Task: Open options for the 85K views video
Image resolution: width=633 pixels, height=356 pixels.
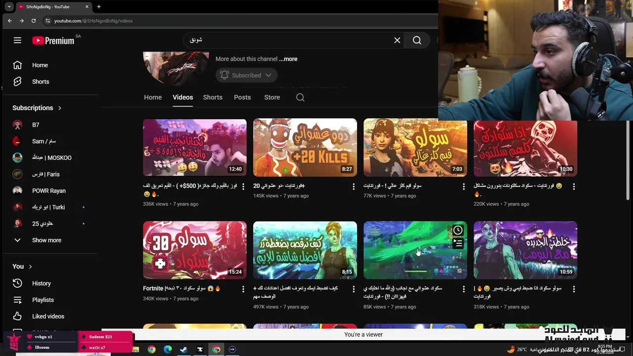Action: pyautogui.click(x=463, y=289)
